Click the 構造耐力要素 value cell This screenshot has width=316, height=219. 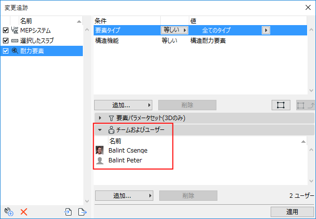pyautogui.click(x=208, y=41)
